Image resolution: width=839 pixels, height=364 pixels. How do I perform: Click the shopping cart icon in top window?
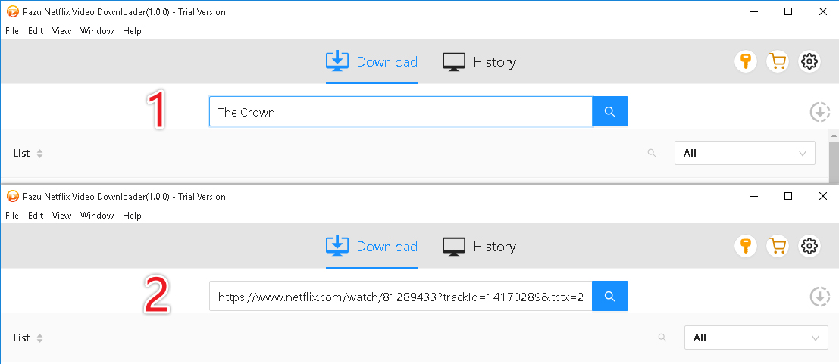pos(778,62)
